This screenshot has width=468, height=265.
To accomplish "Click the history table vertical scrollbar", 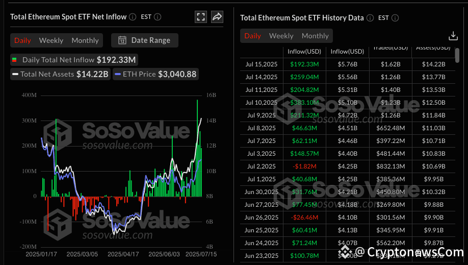I will tap(457, 55).
